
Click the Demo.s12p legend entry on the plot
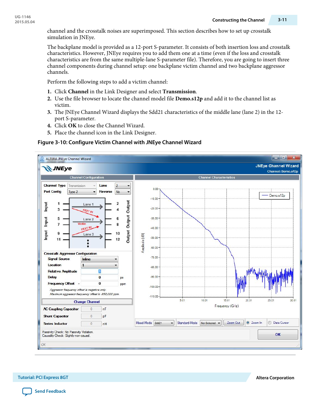click(x=274, y=195)
